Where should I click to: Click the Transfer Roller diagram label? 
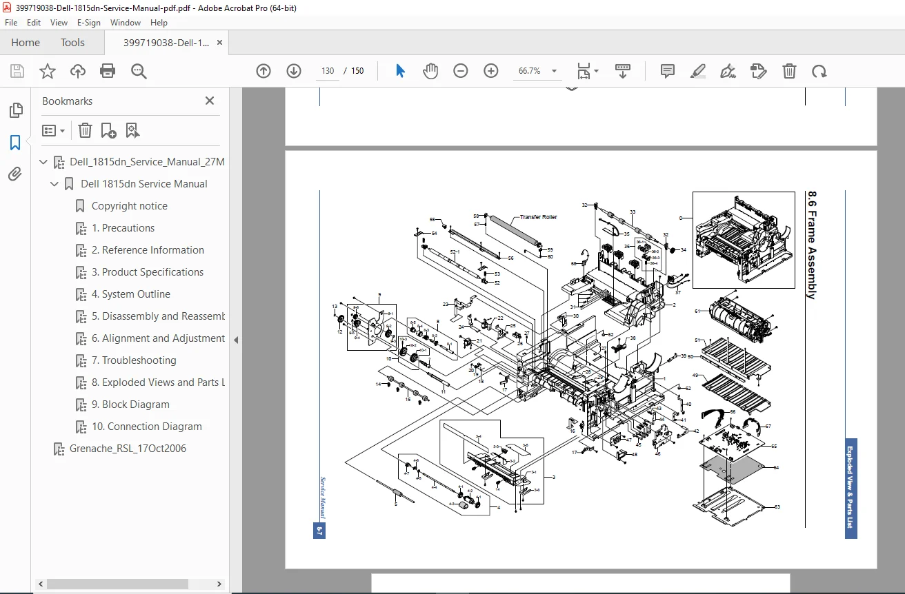(539, 217)
